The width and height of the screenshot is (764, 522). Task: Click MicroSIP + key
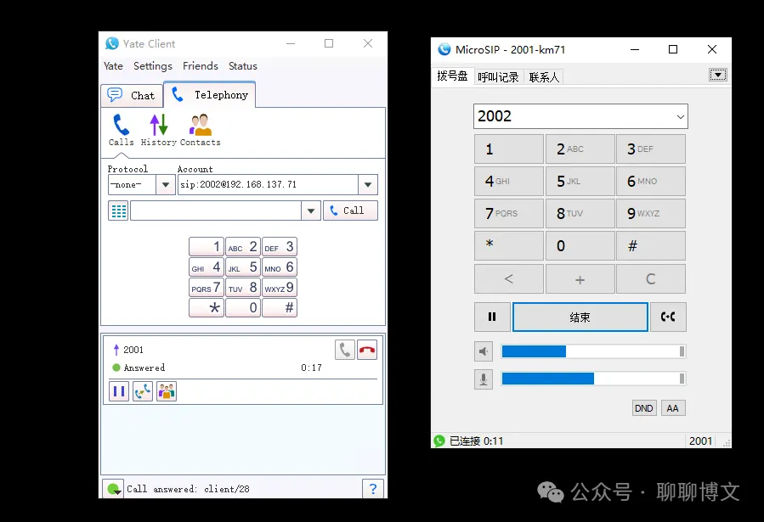580,278
